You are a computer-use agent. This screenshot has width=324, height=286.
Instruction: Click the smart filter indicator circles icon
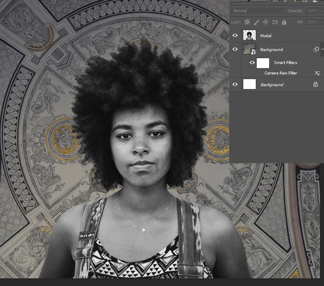click(316, 49)
